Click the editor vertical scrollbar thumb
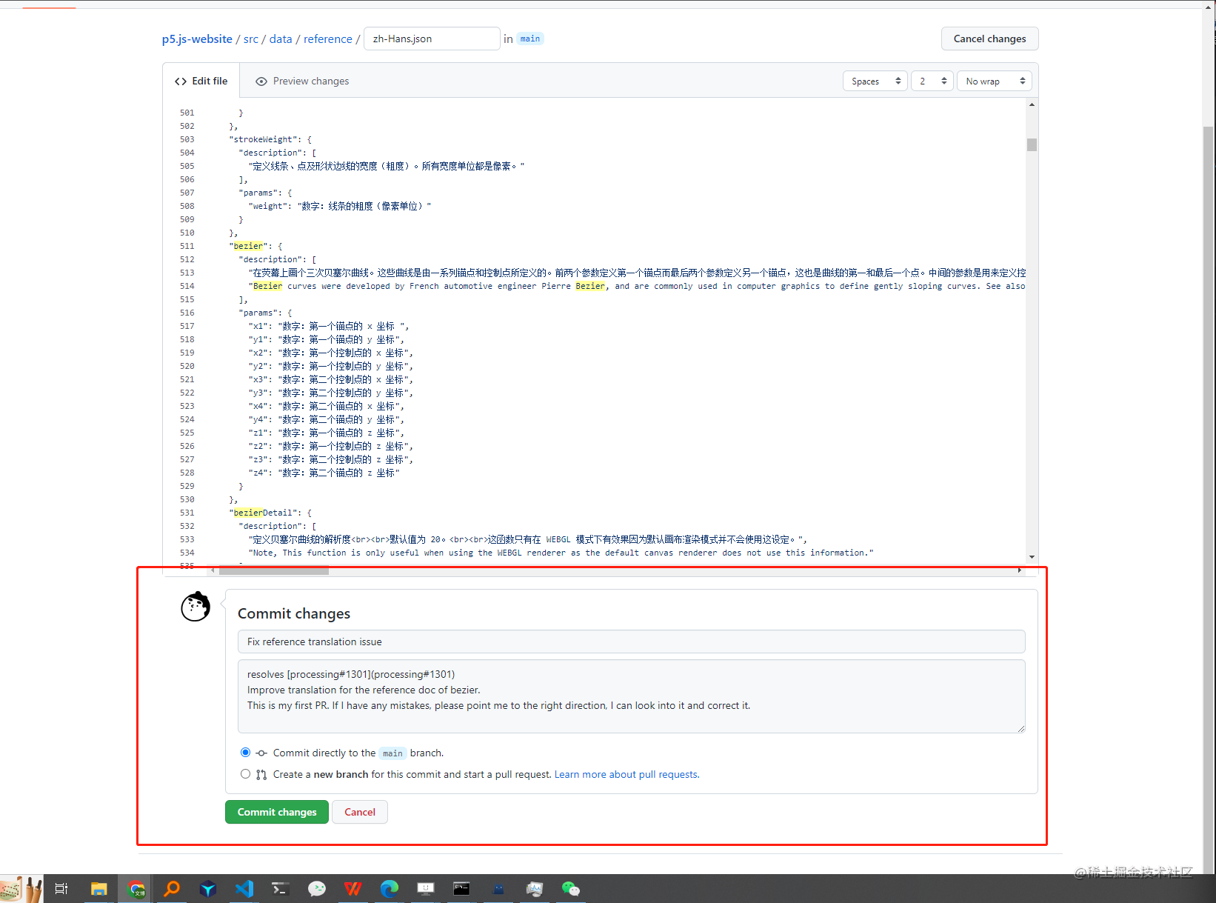Screen dimensions: 1216x903 coord(1032,144)
